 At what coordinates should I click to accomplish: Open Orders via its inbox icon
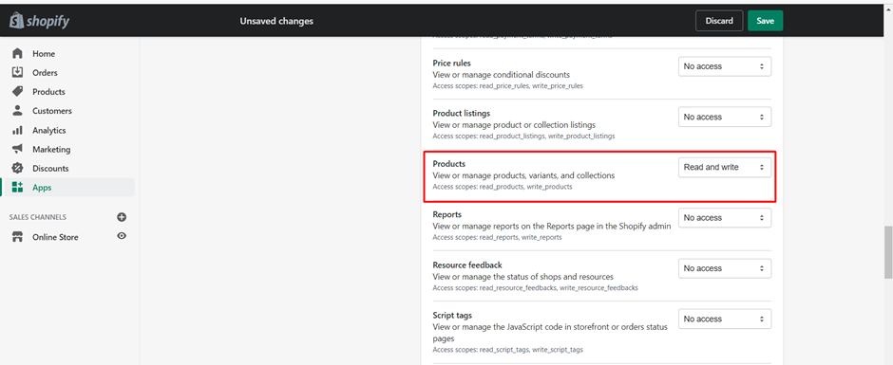click(x=18, y=72)
